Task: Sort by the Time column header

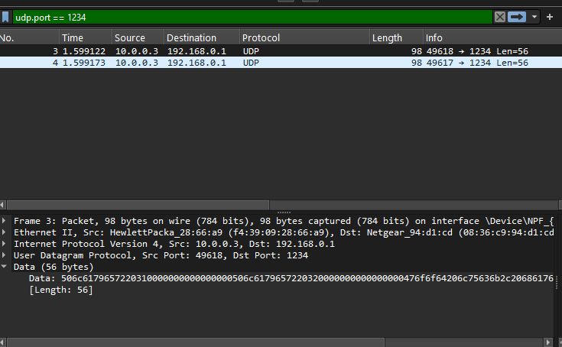Action: [x=86, y=37]
